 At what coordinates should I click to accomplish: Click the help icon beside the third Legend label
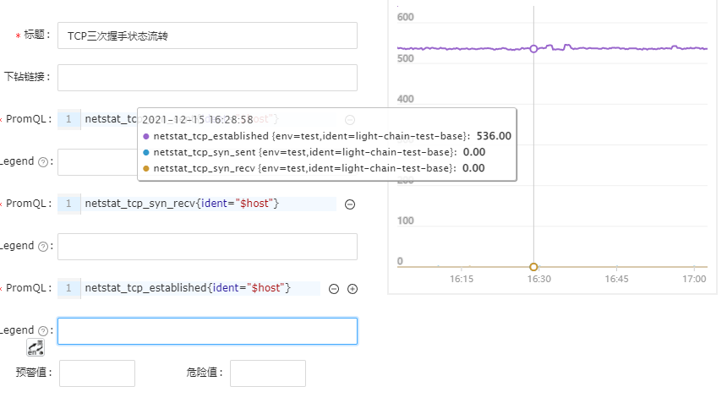[x=43, y=330]
